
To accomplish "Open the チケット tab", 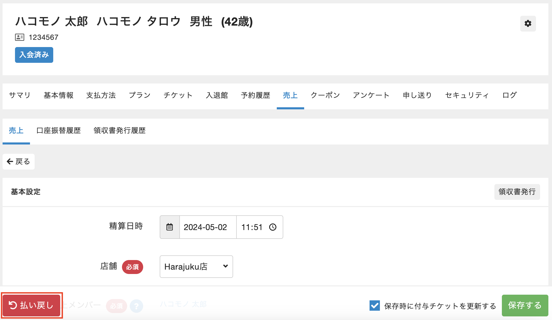I will click(x=178, y=95).
